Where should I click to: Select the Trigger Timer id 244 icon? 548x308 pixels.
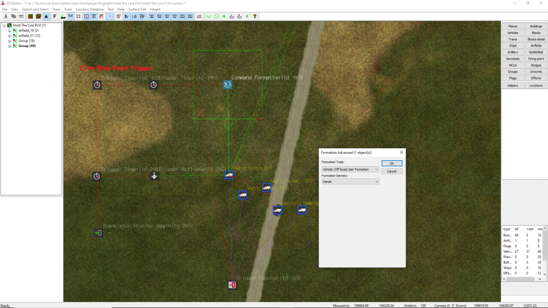click(x=153, y=85)
